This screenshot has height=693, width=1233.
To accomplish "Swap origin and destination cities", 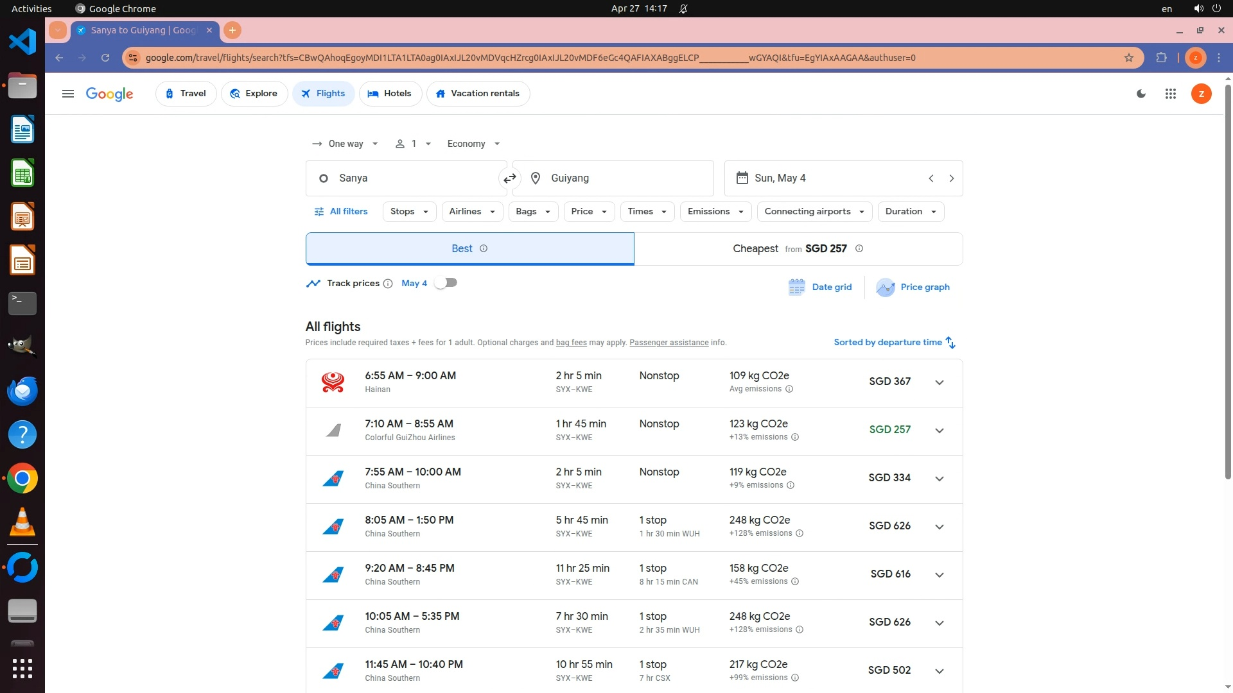I will tap(510, 178).
